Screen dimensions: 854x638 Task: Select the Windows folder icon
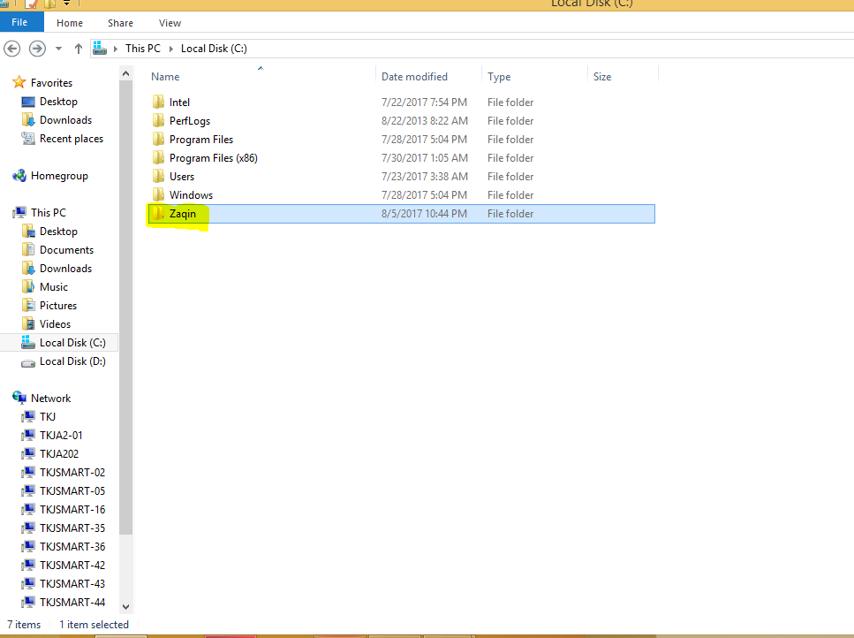click(x=158, y=194)
